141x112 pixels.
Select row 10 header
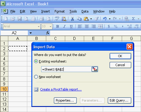click(4, 89)
